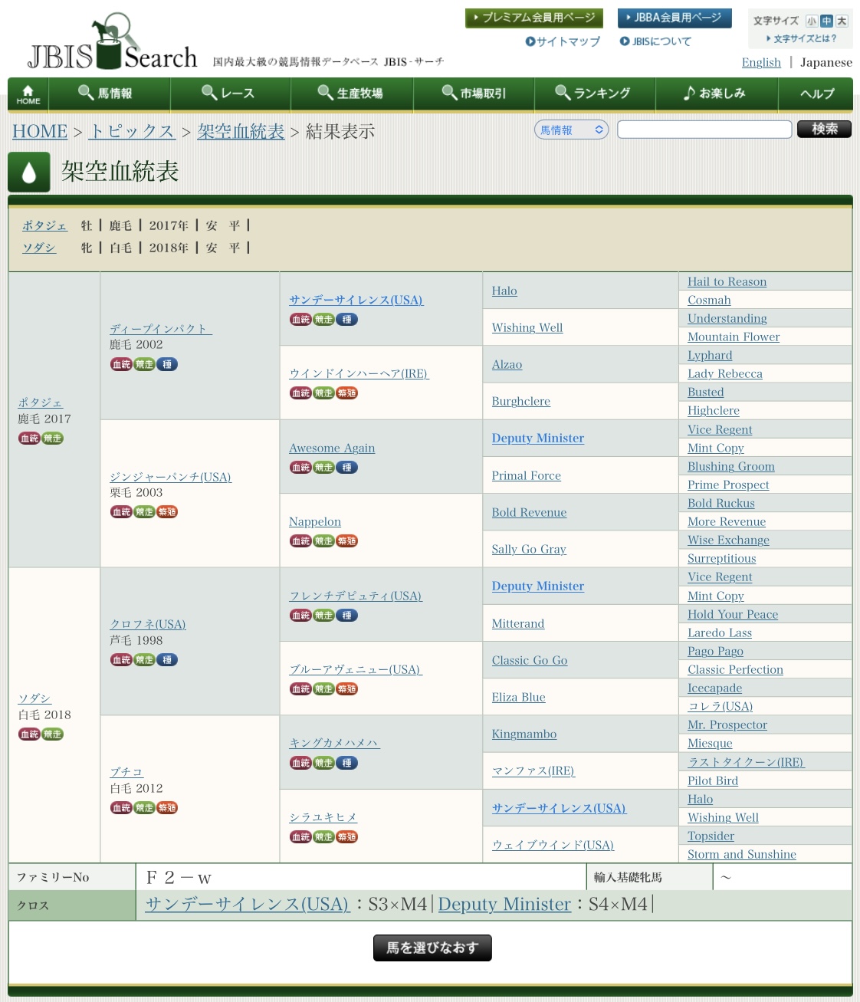860x1002 pixels.
Task: Click 血統 badge under シラユキヒメ
Action: [300, 836]
